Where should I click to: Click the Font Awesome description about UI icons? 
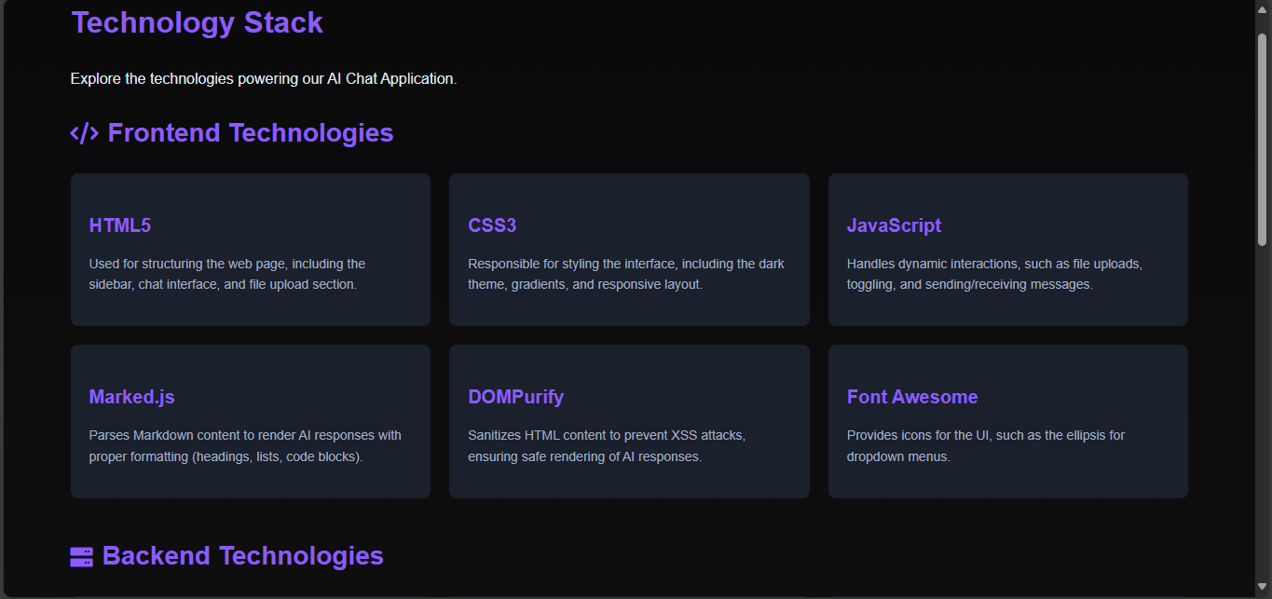(x=985, y=446)
